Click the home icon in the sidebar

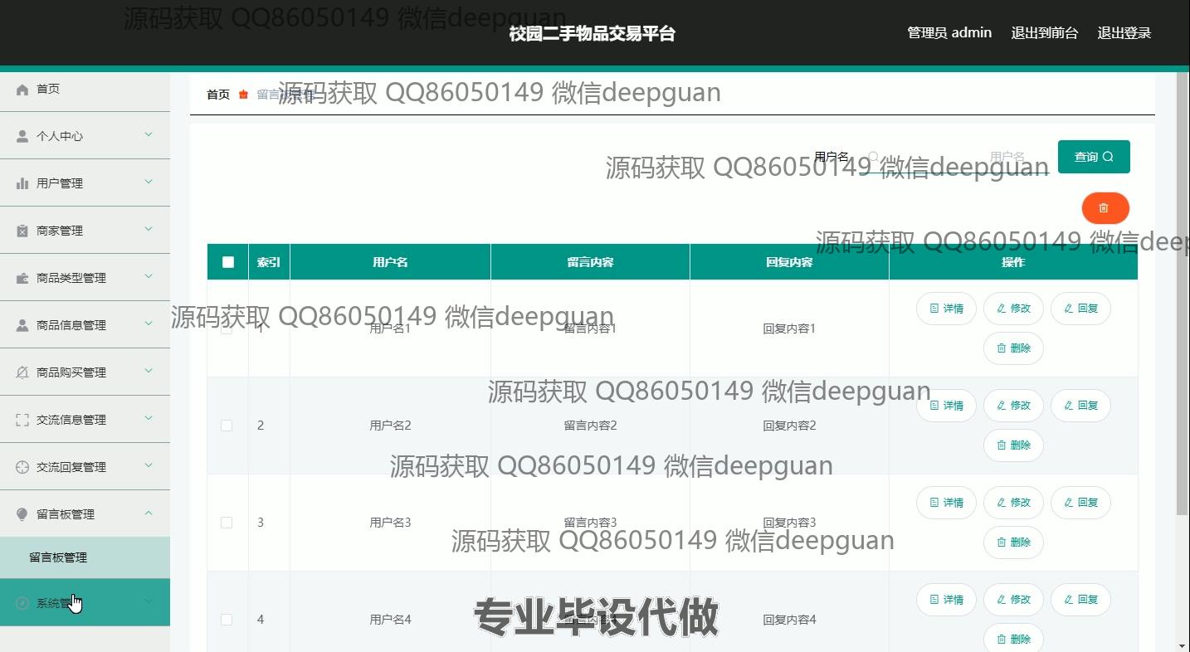pos(22,90)
